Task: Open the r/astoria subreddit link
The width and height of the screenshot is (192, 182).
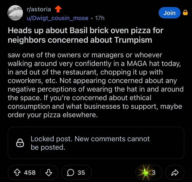Action: click(x=39, y=9)
